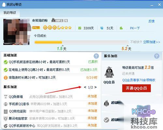The image size is (163, 130).
Task: Open the 反馈 feedback link
Action: (151, 21)
